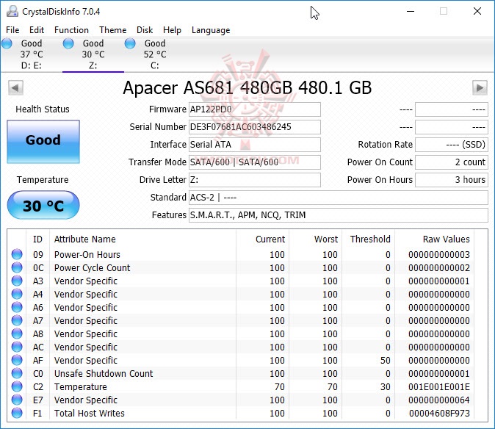The height and width of the screenshot is (429, 495).
Task: Select the Z: disk tab at 30 °C
Action: [93, 54]
